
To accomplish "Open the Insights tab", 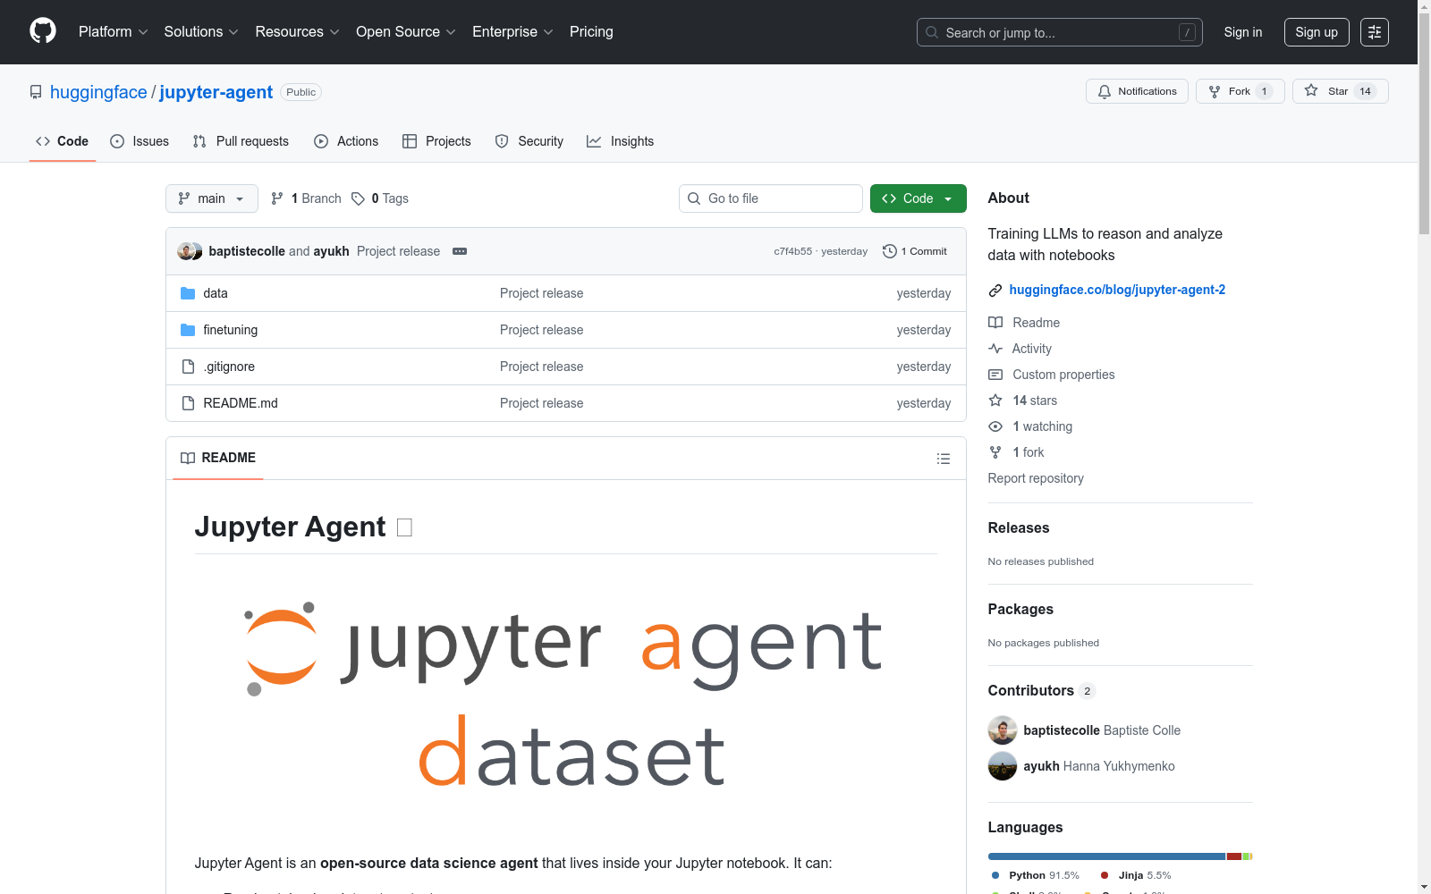I will point(621,141).
